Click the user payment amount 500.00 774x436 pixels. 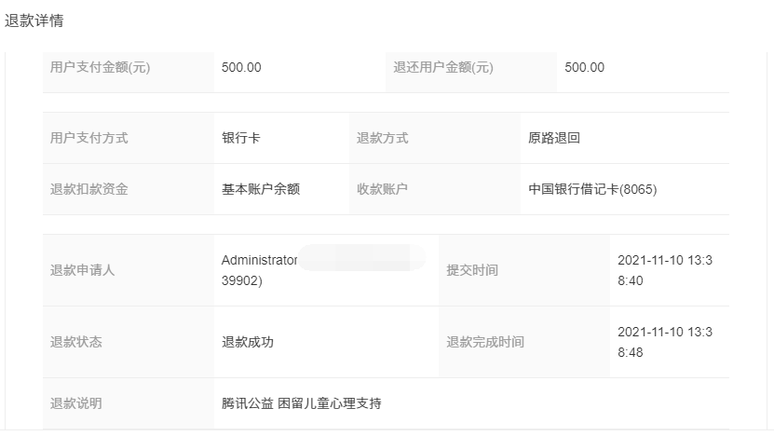pyautogui.click(x=241, y=68)
